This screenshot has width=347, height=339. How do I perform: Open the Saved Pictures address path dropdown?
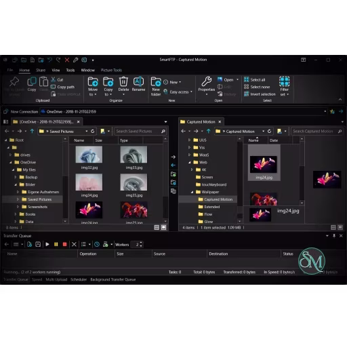coord(87,132)
